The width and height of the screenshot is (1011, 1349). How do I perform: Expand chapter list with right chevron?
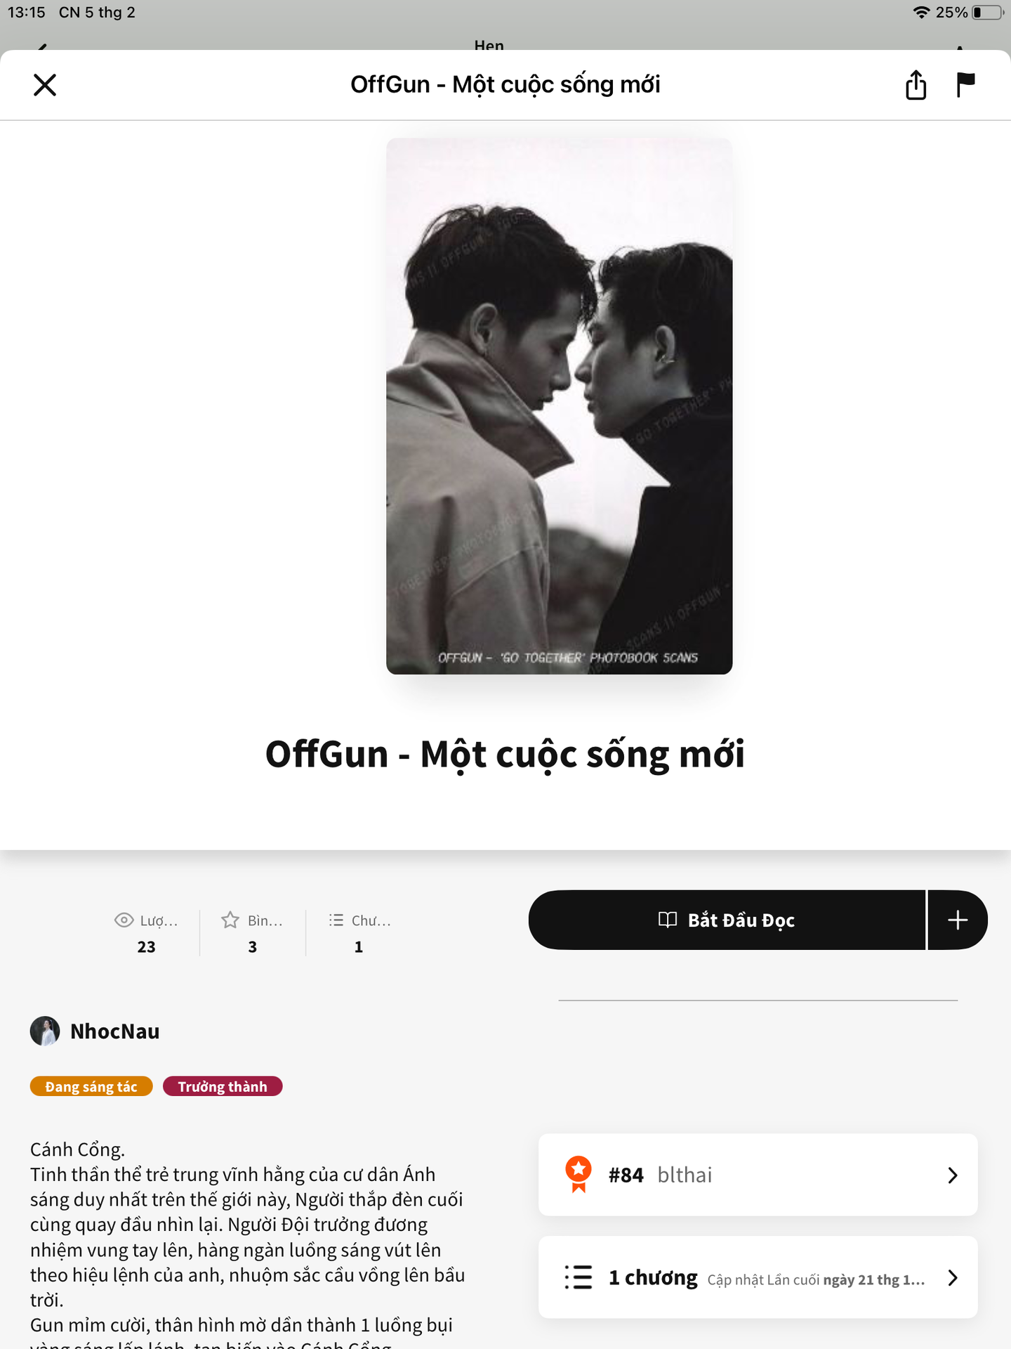[953, 1277]
